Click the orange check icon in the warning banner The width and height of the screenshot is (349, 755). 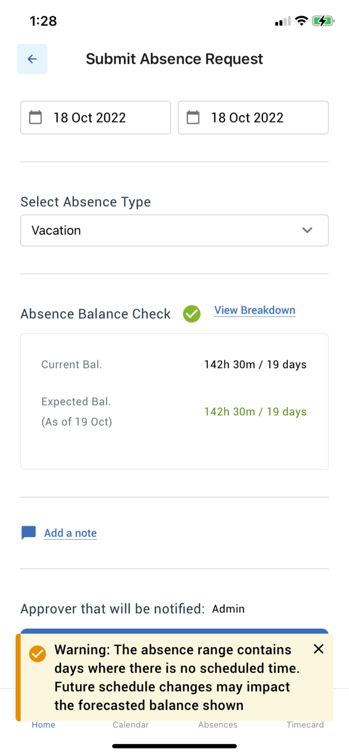[x=37, y=654]
